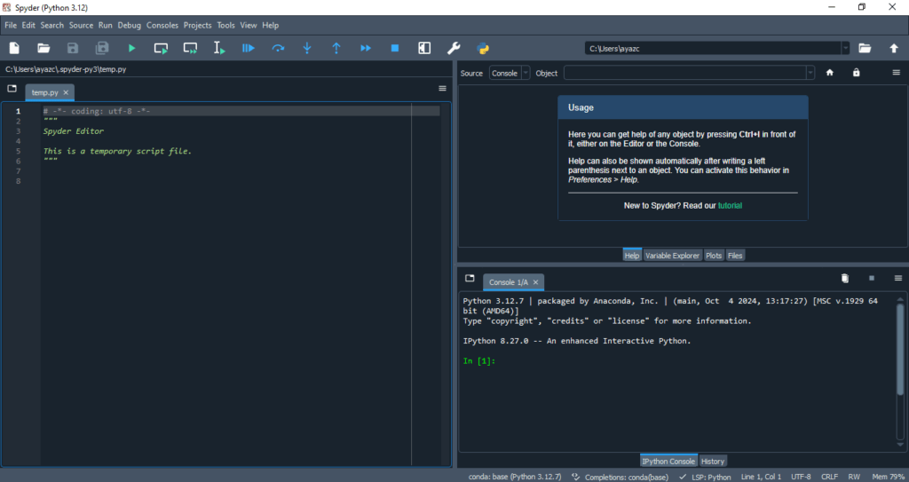Open the Debug menu

[x=130, y=25]
